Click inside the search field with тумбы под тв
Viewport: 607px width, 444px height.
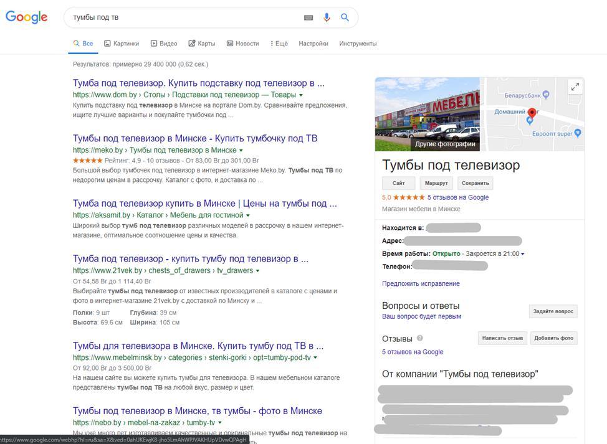(x=186, y=17)
